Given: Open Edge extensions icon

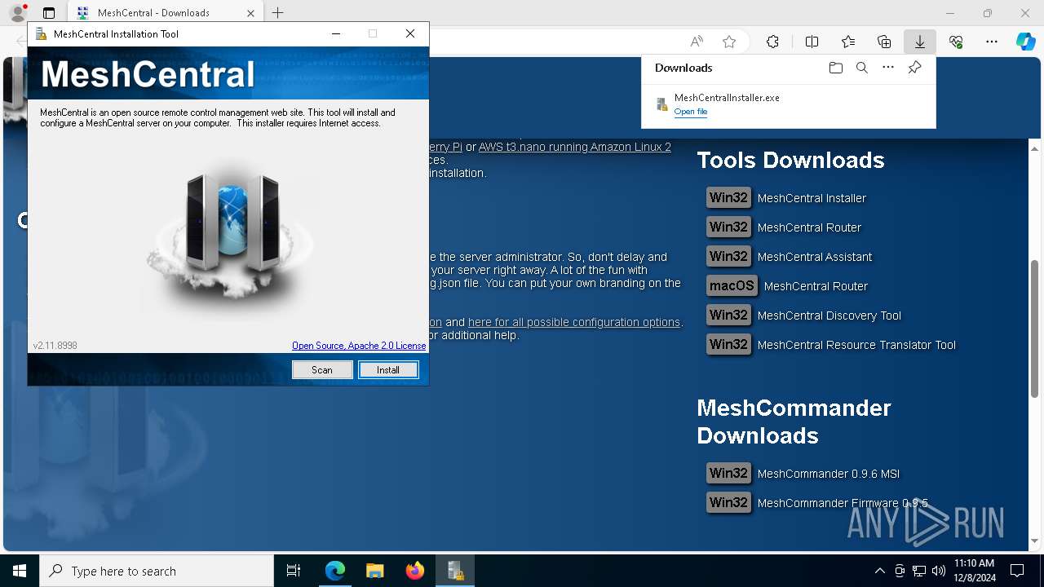Looking at the screenshot, I should point(772,42).
